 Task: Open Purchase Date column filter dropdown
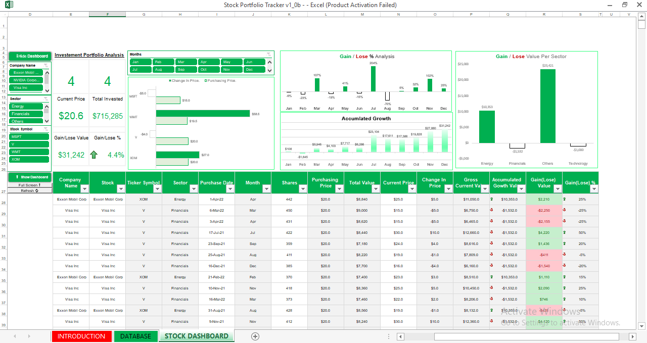230,189
